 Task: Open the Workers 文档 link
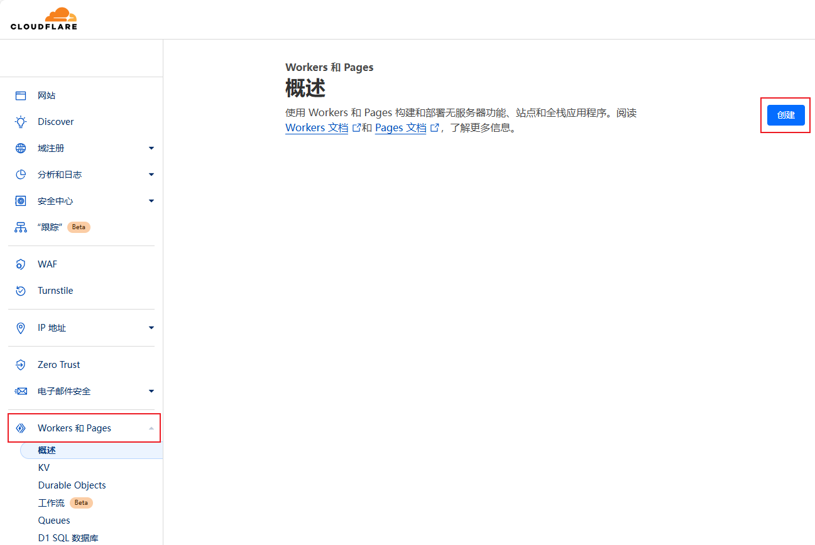coord(317,128)
